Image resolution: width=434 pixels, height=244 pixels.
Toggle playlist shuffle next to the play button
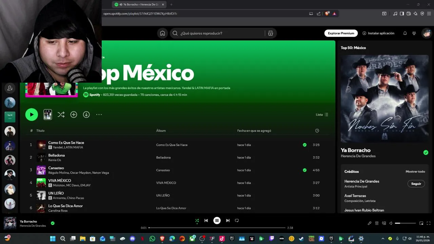[61, 115]
